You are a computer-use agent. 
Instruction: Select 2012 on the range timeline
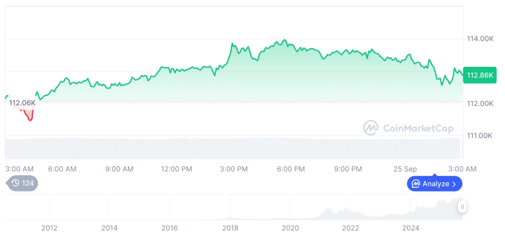point(49,227)
